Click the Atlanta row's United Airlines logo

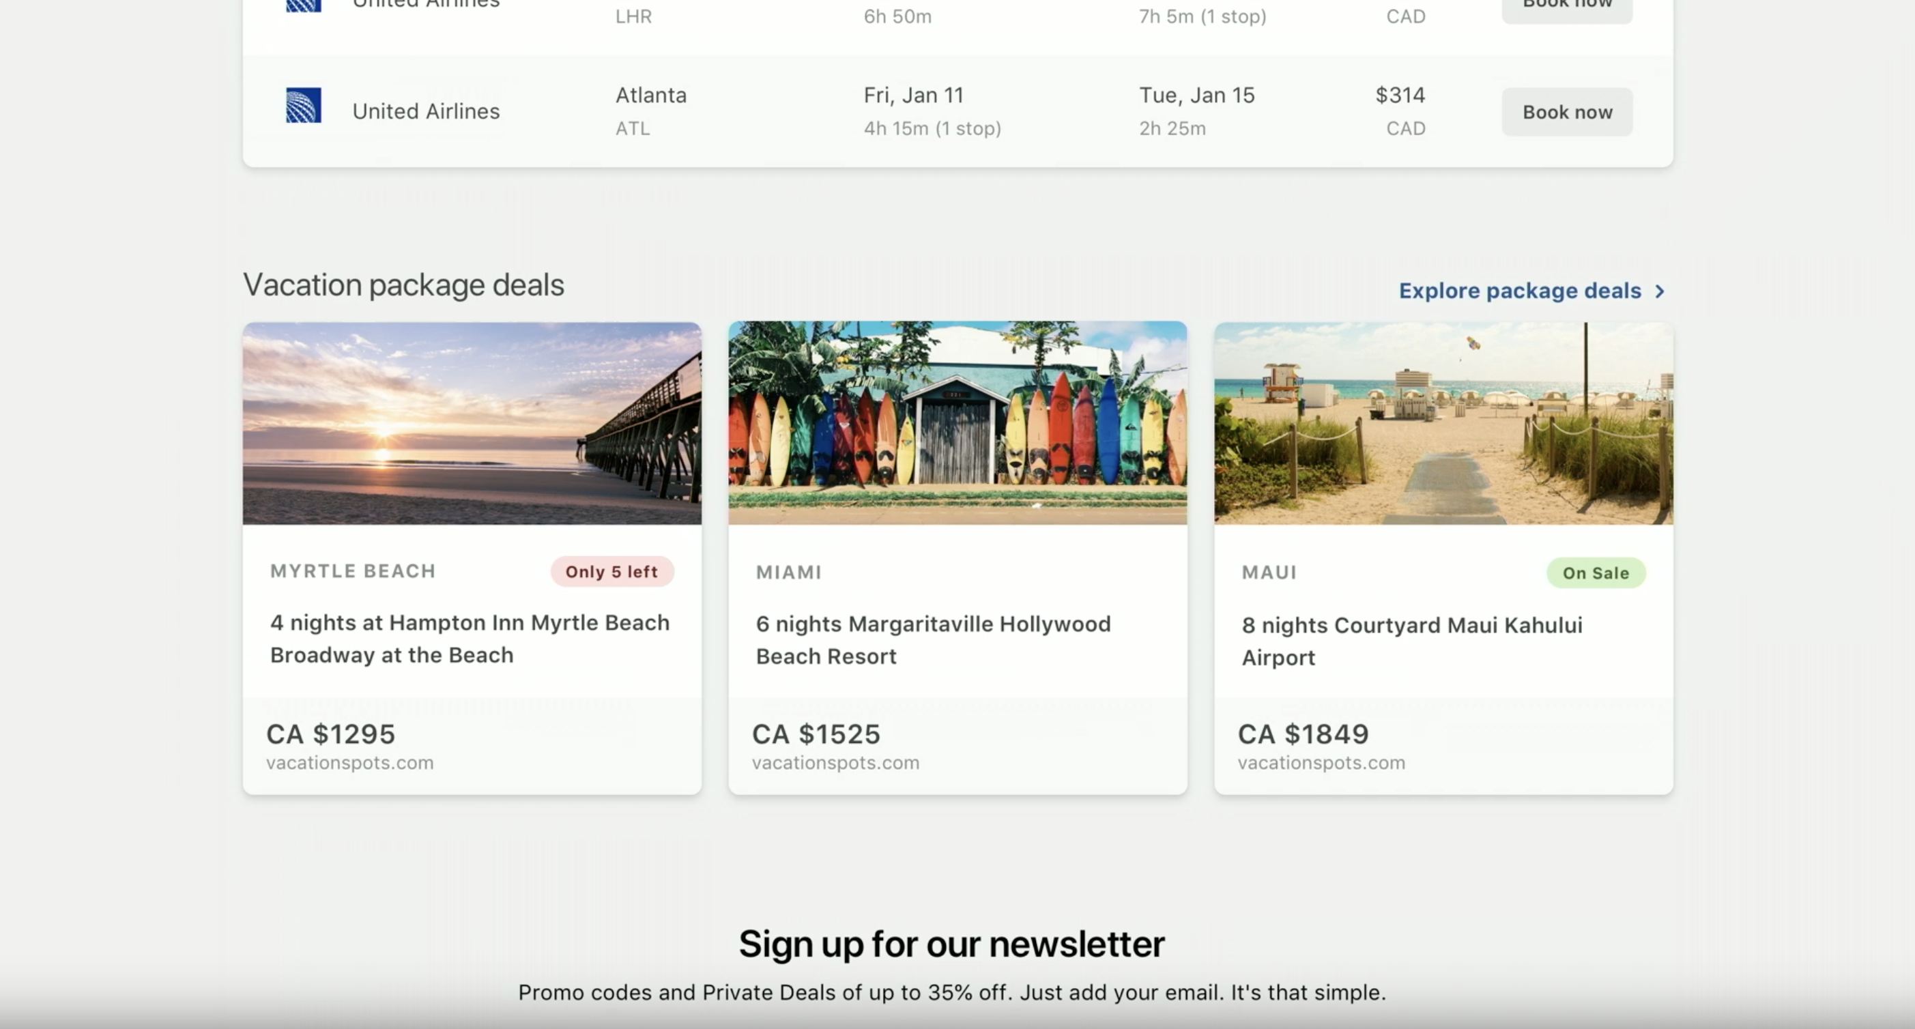(x=303, y=106)
